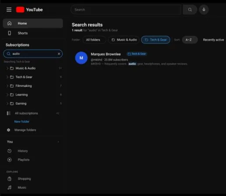Click the Gaming folder icon
This screenshot has height=196, width=226.
tap(12, 103)
